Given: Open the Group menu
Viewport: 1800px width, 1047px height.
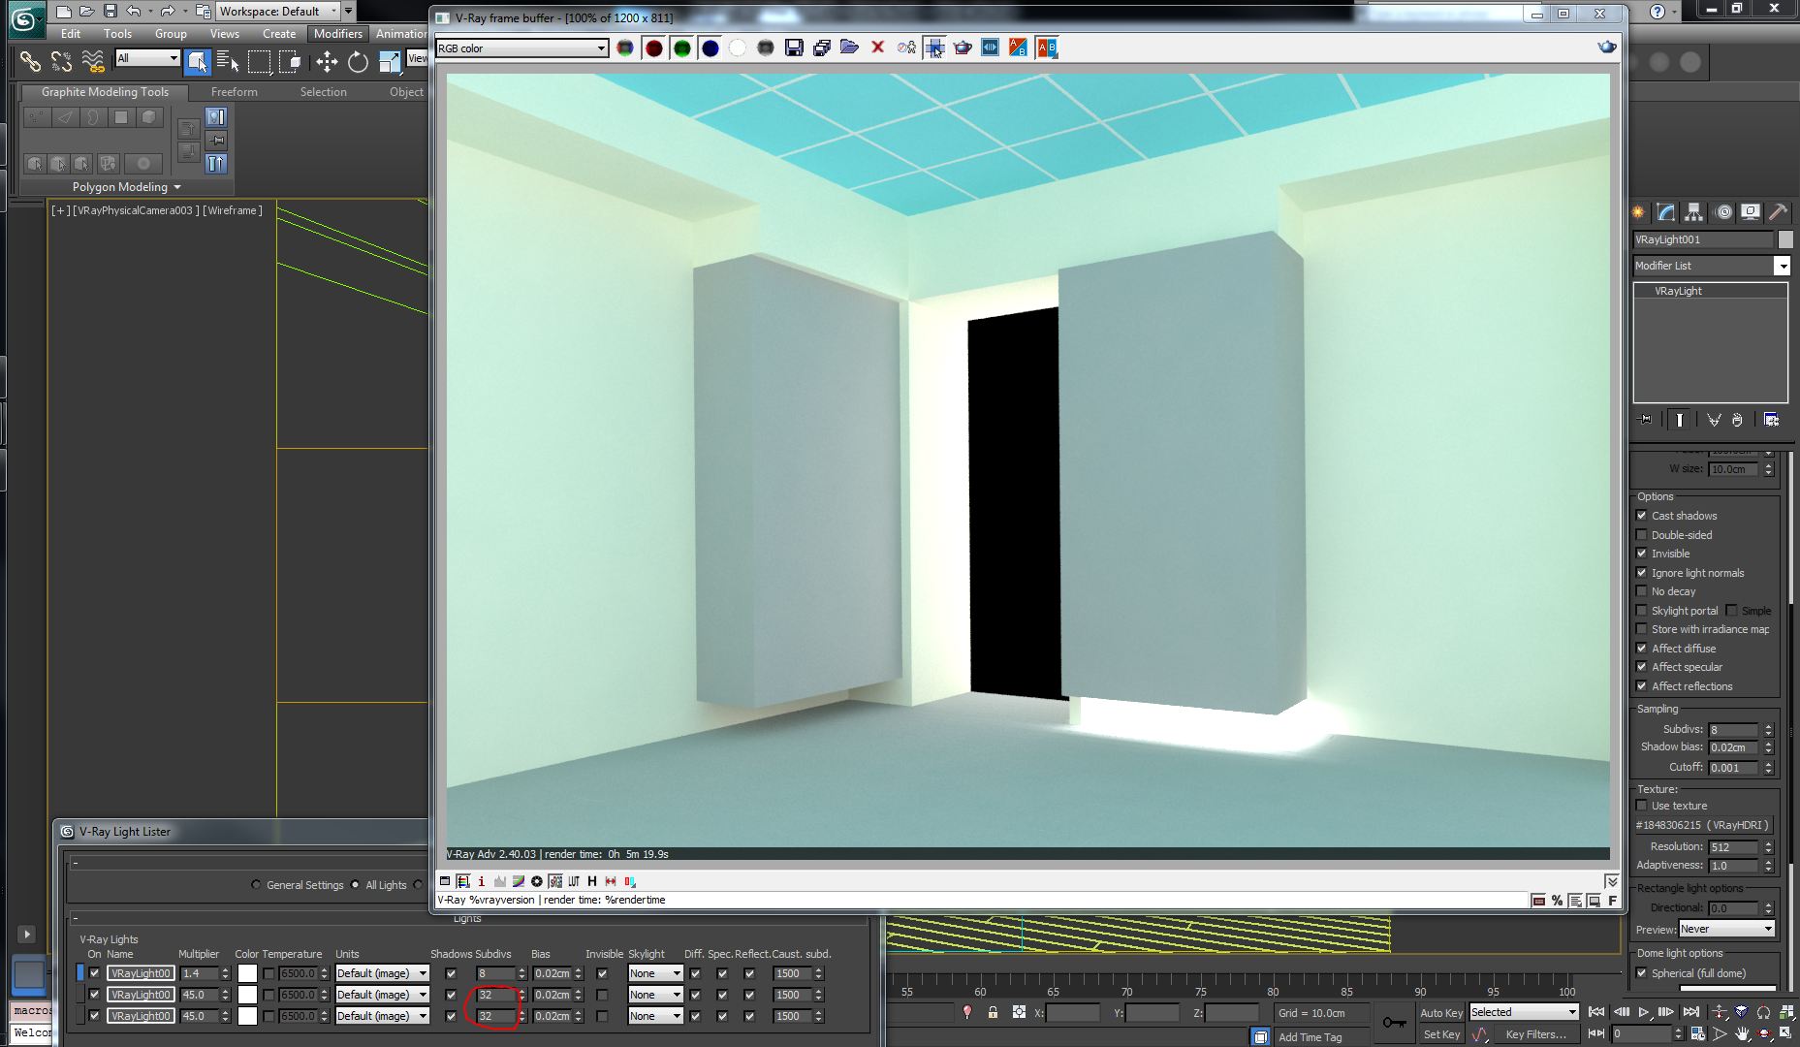Looking at the screenshot, I should point(171,33).
